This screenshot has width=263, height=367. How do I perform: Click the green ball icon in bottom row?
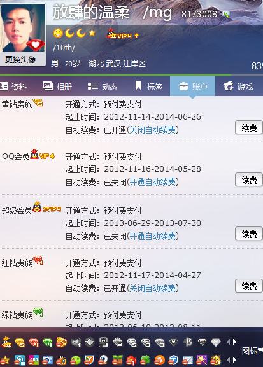coord(76,360)
